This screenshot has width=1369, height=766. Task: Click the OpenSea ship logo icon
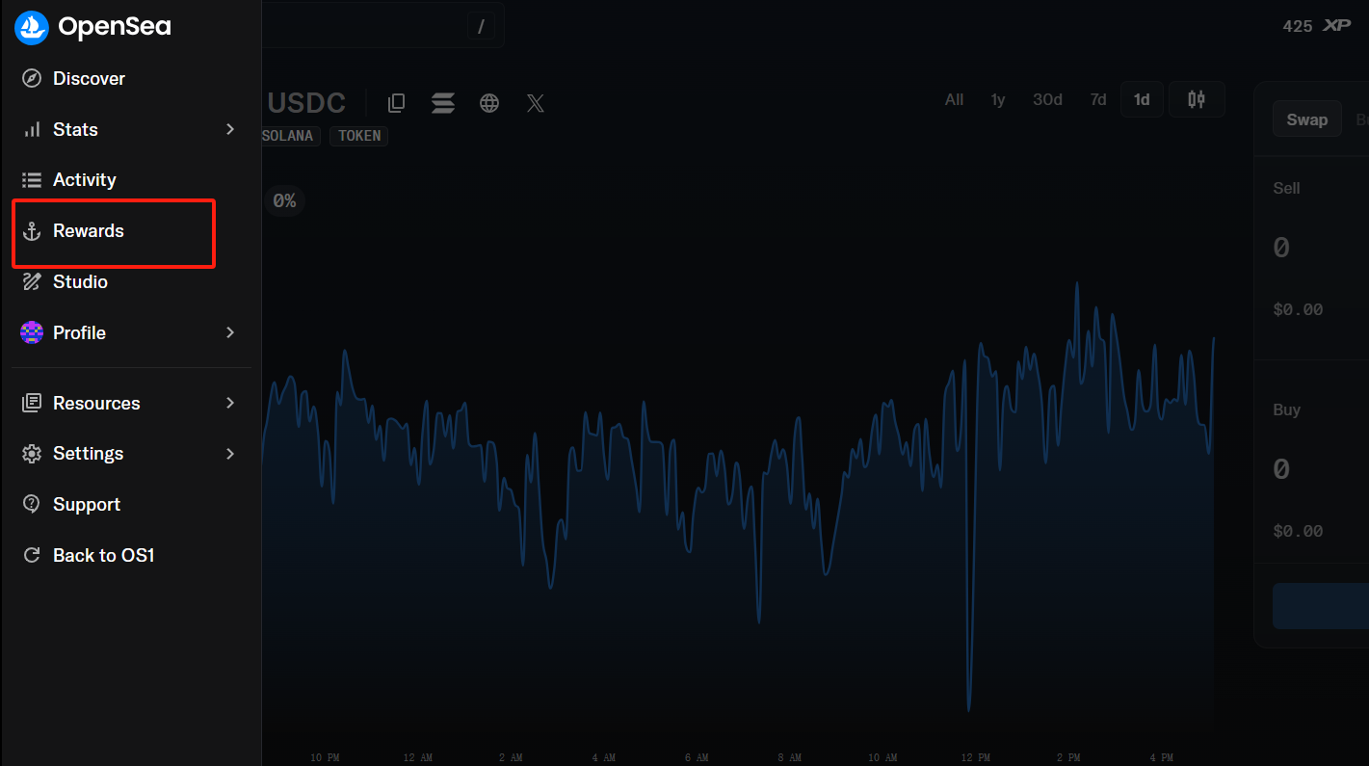32,28
